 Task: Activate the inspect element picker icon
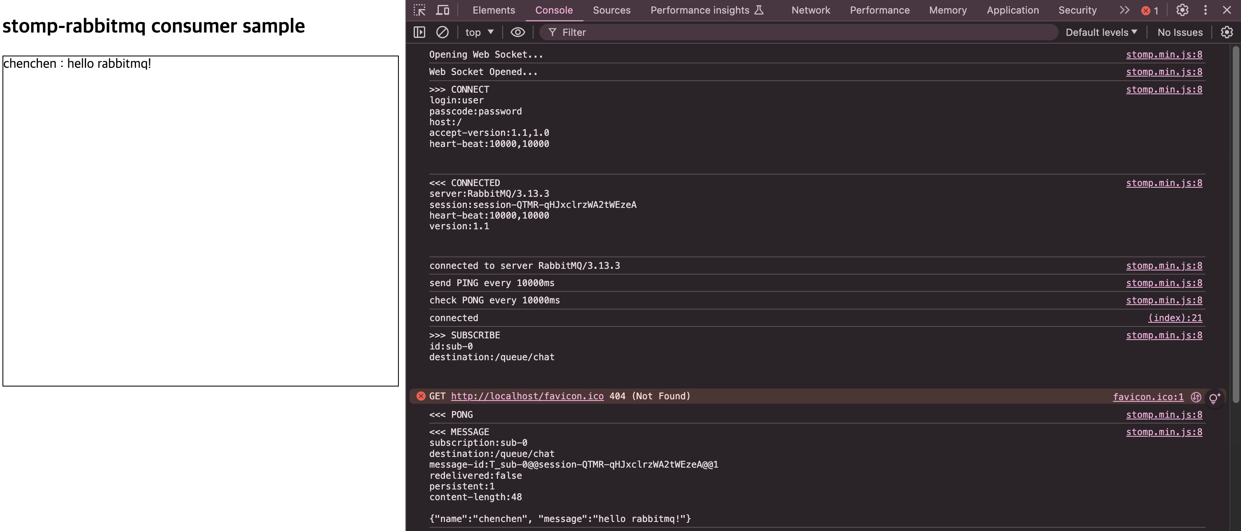(x=419, y=10)
